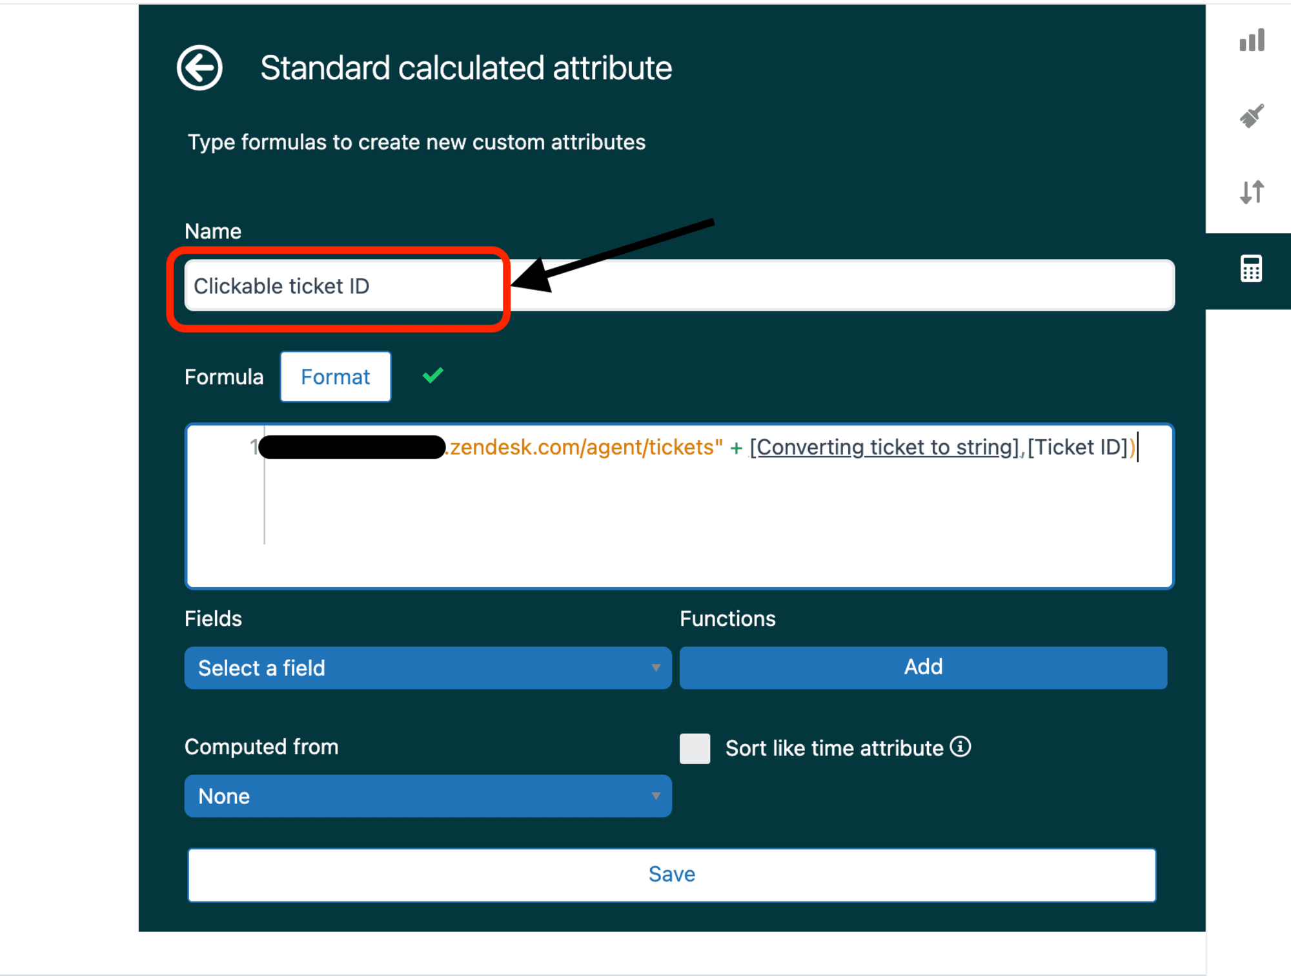Image resolution: width=1291 pixels, height=976 pixels.
Task: Click inside the formula editor text area
Action: 679,506
